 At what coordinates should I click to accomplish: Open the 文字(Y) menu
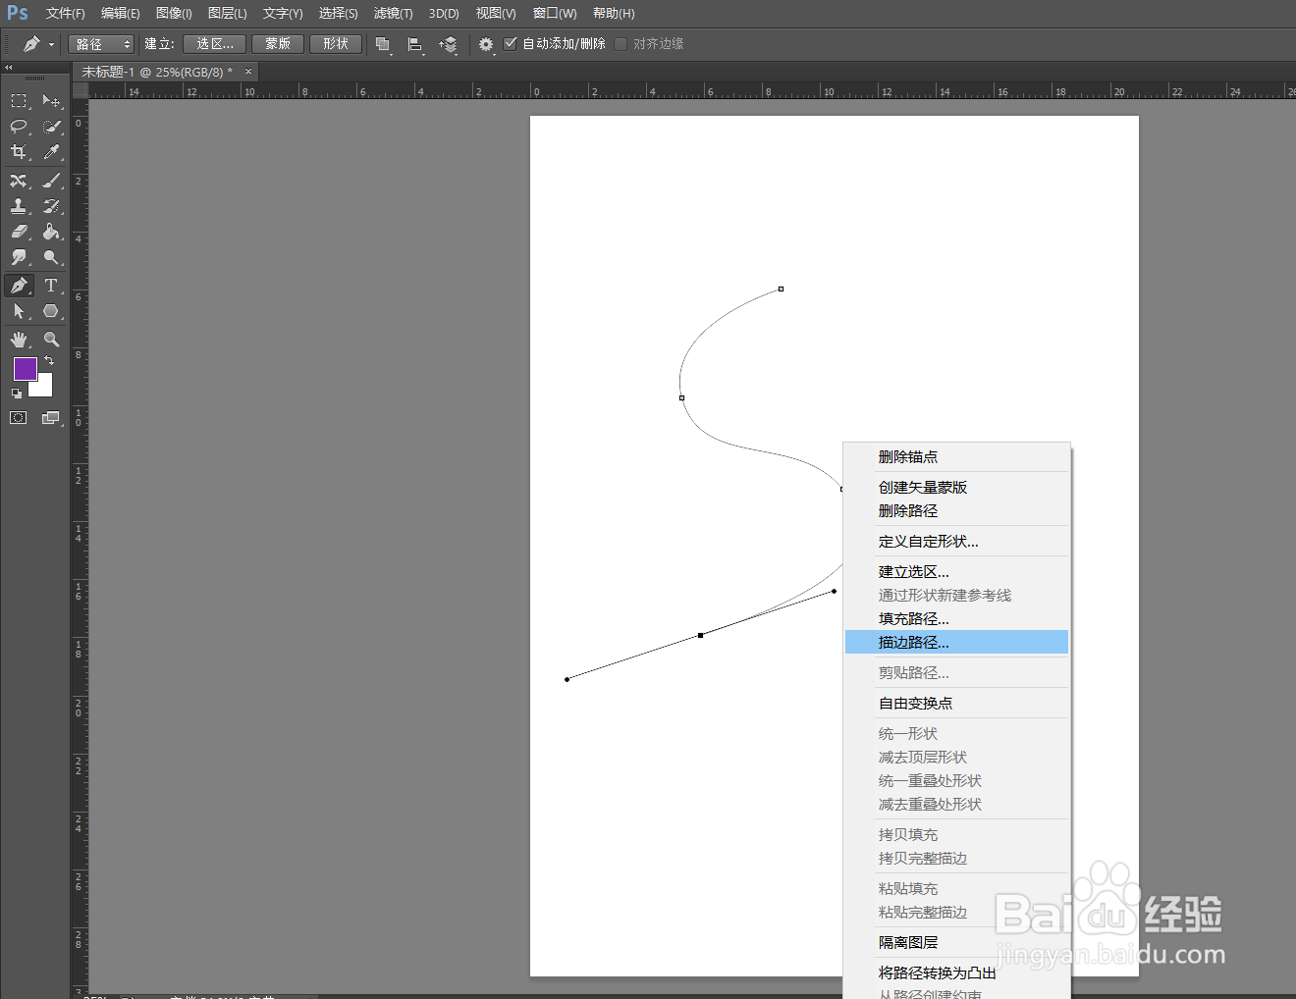[x=283, y=14]
